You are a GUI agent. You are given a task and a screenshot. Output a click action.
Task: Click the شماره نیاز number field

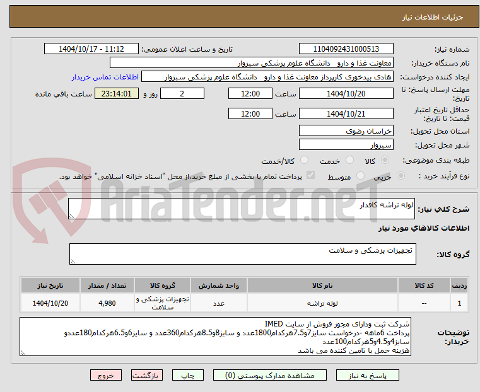pos(346,49)
